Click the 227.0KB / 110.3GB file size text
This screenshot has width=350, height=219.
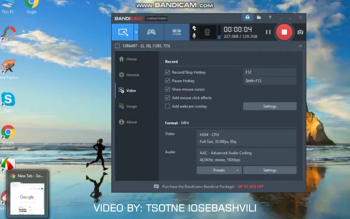coord(240,36)
